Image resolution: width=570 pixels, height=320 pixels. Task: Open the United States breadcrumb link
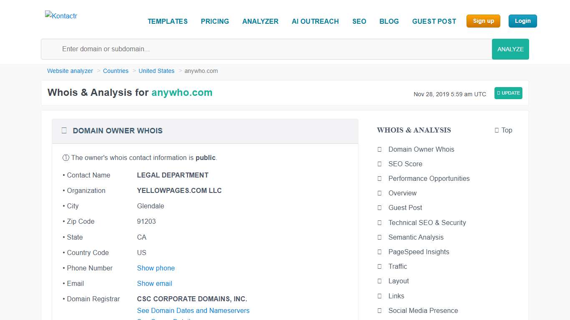[x=156, y=71]
